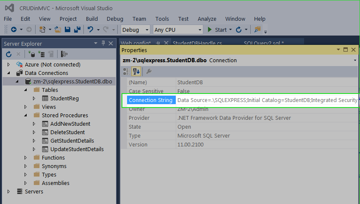Click the Open File folder icon
The height and width of the screenshot is (204, 360).
tap(58, 30)
